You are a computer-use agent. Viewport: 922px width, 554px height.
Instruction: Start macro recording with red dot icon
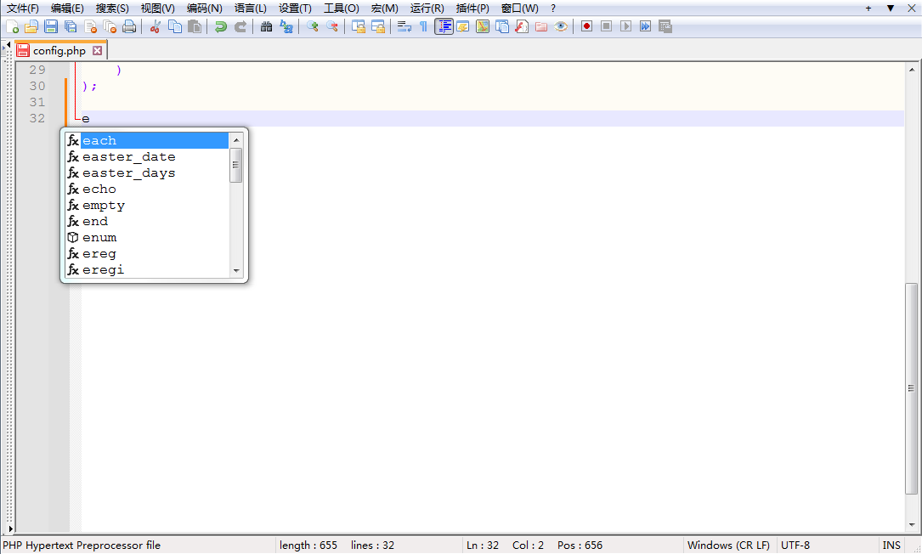tap(586, 26)
